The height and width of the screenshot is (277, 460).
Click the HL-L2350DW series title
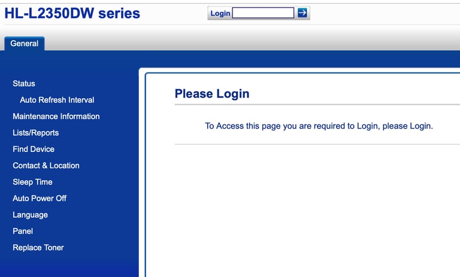click(x=72, y=14)
